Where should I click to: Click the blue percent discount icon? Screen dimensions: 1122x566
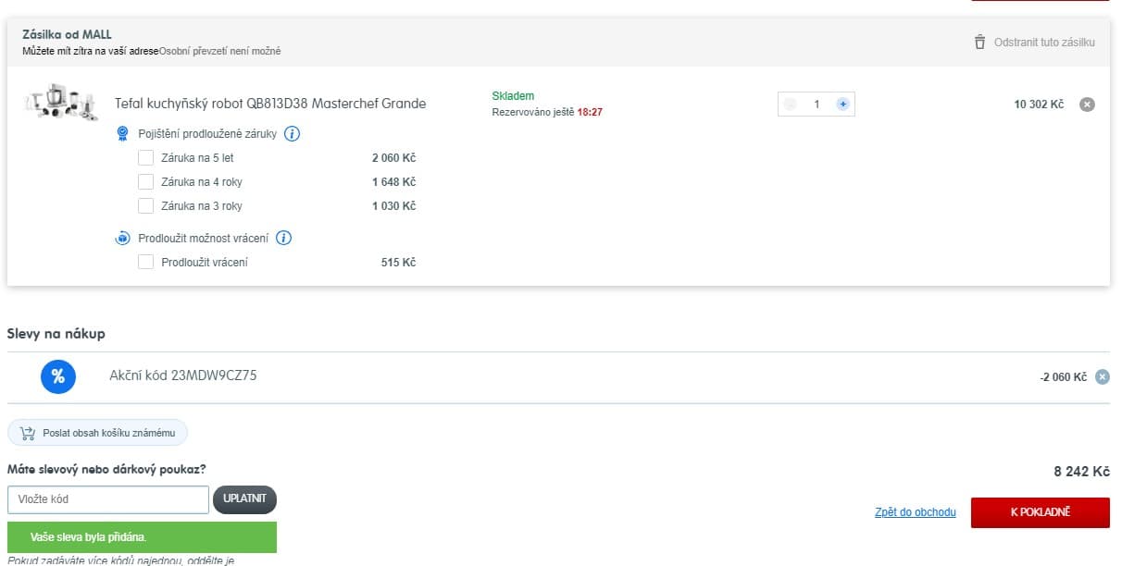[x=57, y=376]
